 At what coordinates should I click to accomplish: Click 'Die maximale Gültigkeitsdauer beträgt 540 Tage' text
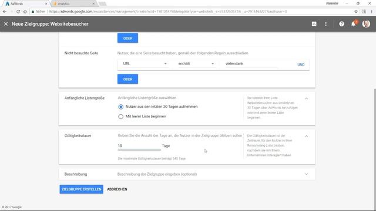(152, 159)
